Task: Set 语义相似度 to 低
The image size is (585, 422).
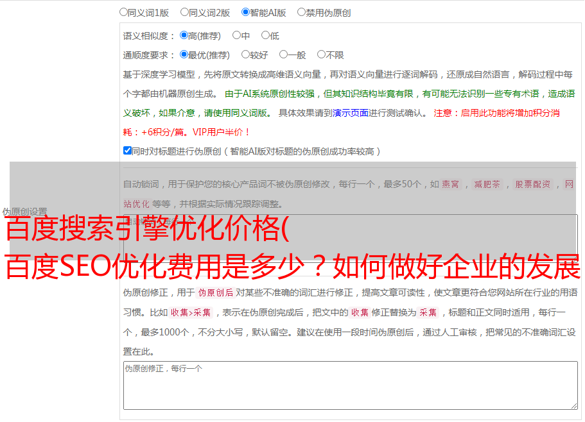Action: (x=265, y=35)
